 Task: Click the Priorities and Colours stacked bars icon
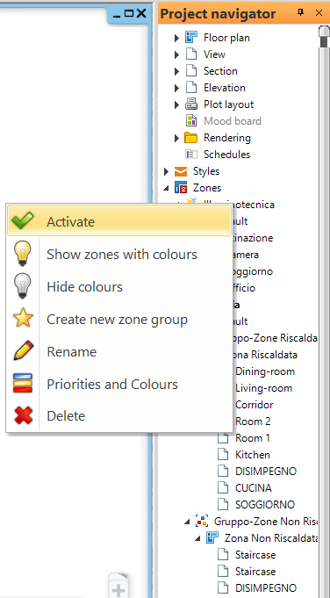point(23,383)
